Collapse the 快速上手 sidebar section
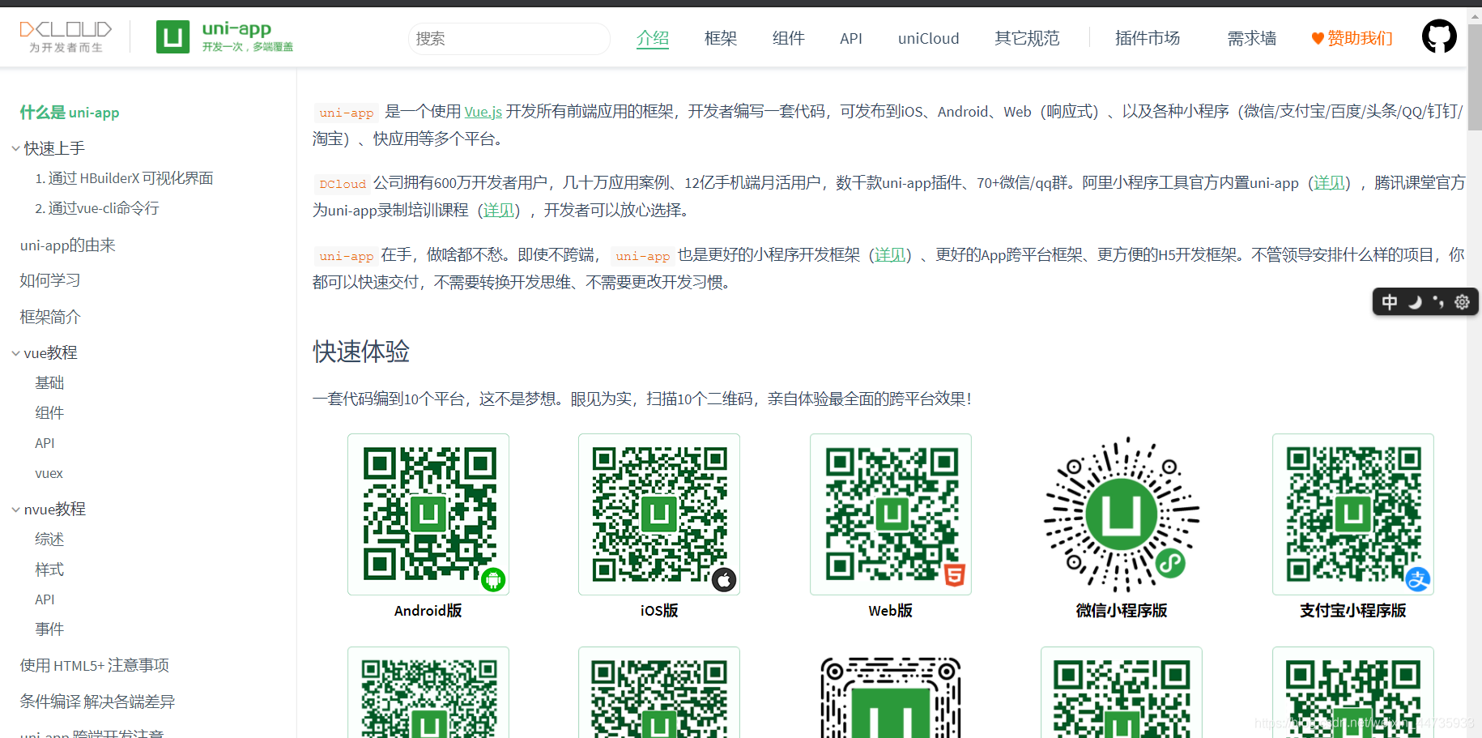The height and width of the screenshot is (738, 1482). 15,148
